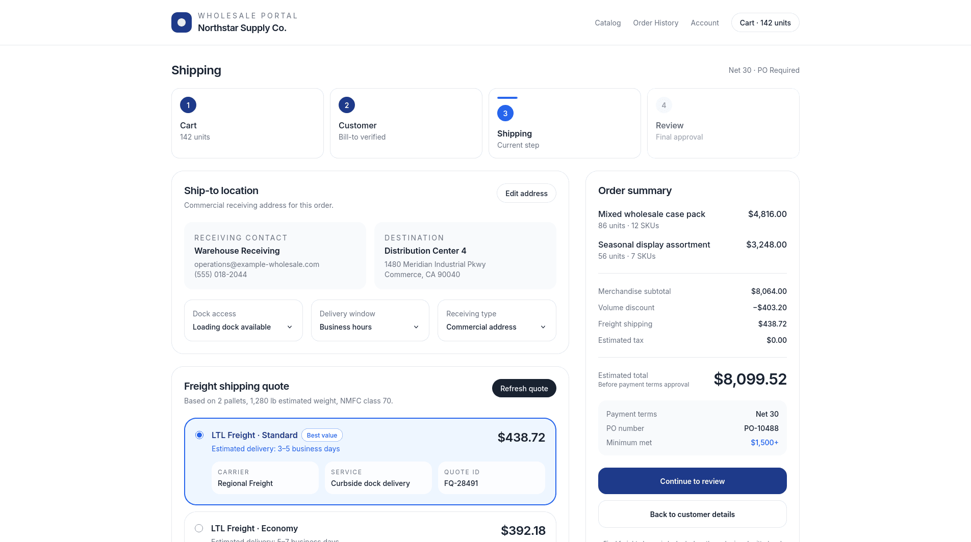Click the number 3 step circle
Viewport: 971px width, 542px height.
tap(505, 113)
